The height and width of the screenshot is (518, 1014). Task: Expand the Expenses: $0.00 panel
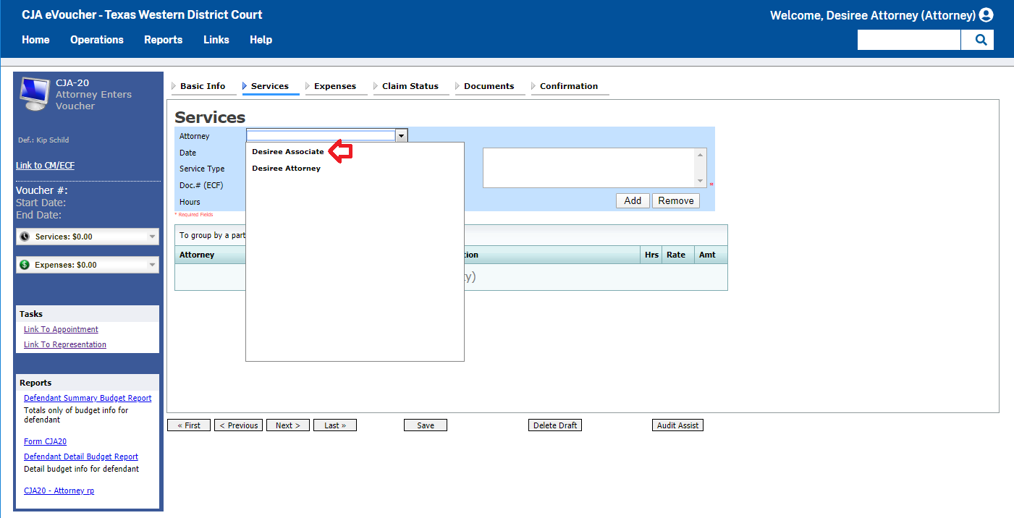coord(151,265)
